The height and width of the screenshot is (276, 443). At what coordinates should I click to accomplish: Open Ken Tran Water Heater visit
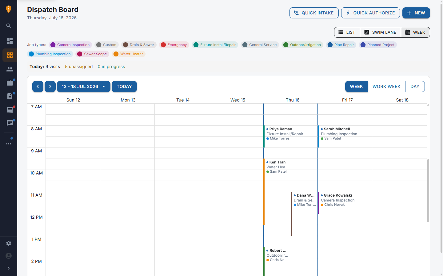click(277, 192)
